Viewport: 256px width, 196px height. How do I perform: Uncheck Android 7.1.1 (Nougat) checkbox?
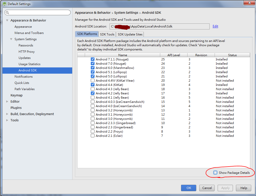point(93,59)
